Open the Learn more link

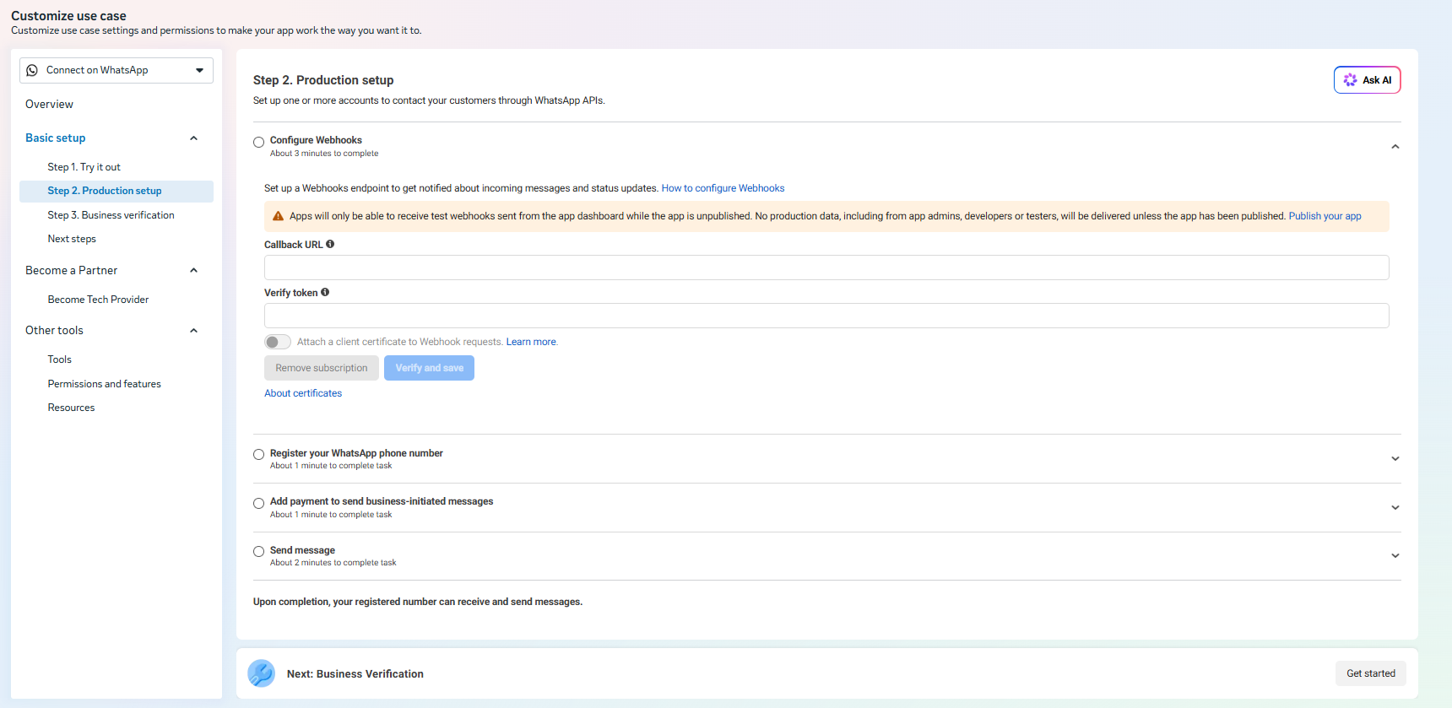pos(532,342)
